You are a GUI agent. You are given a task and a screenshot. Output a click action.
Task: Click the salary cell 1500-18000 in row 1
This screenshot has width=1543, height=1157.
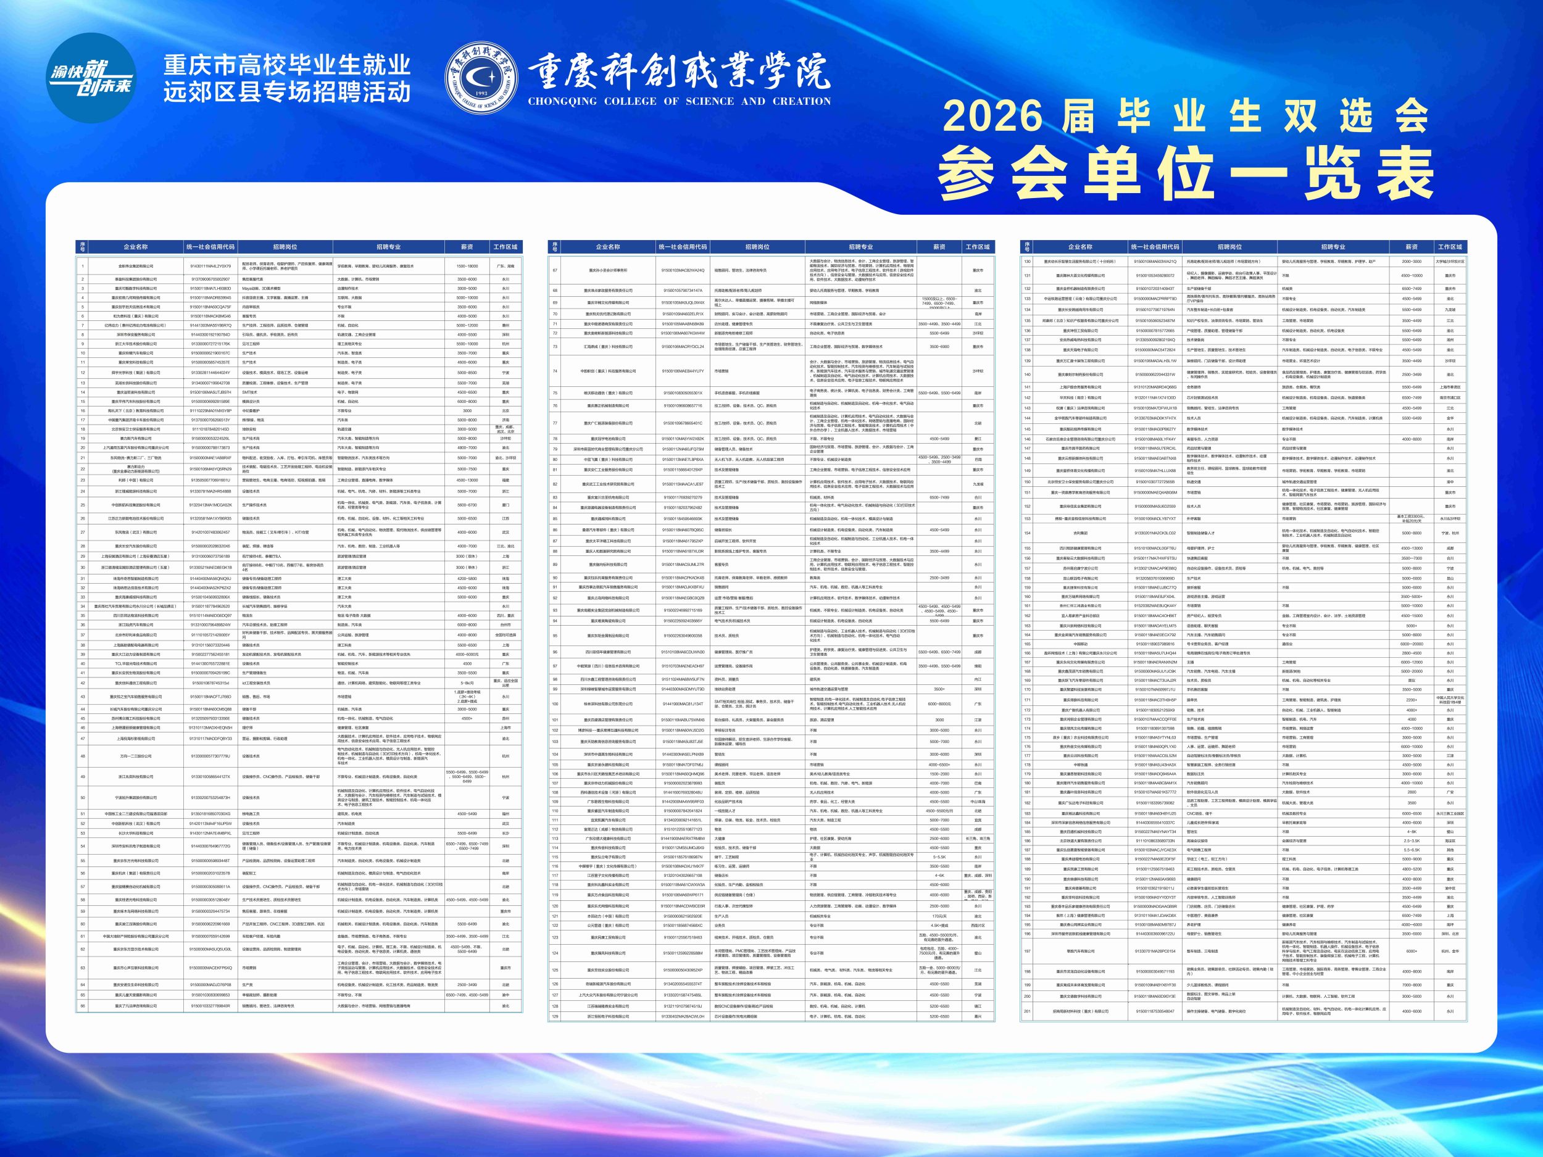coord(467,266)
